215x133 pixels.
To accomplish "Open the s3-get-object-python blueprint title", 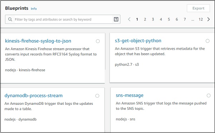I will tap(138, 41).
